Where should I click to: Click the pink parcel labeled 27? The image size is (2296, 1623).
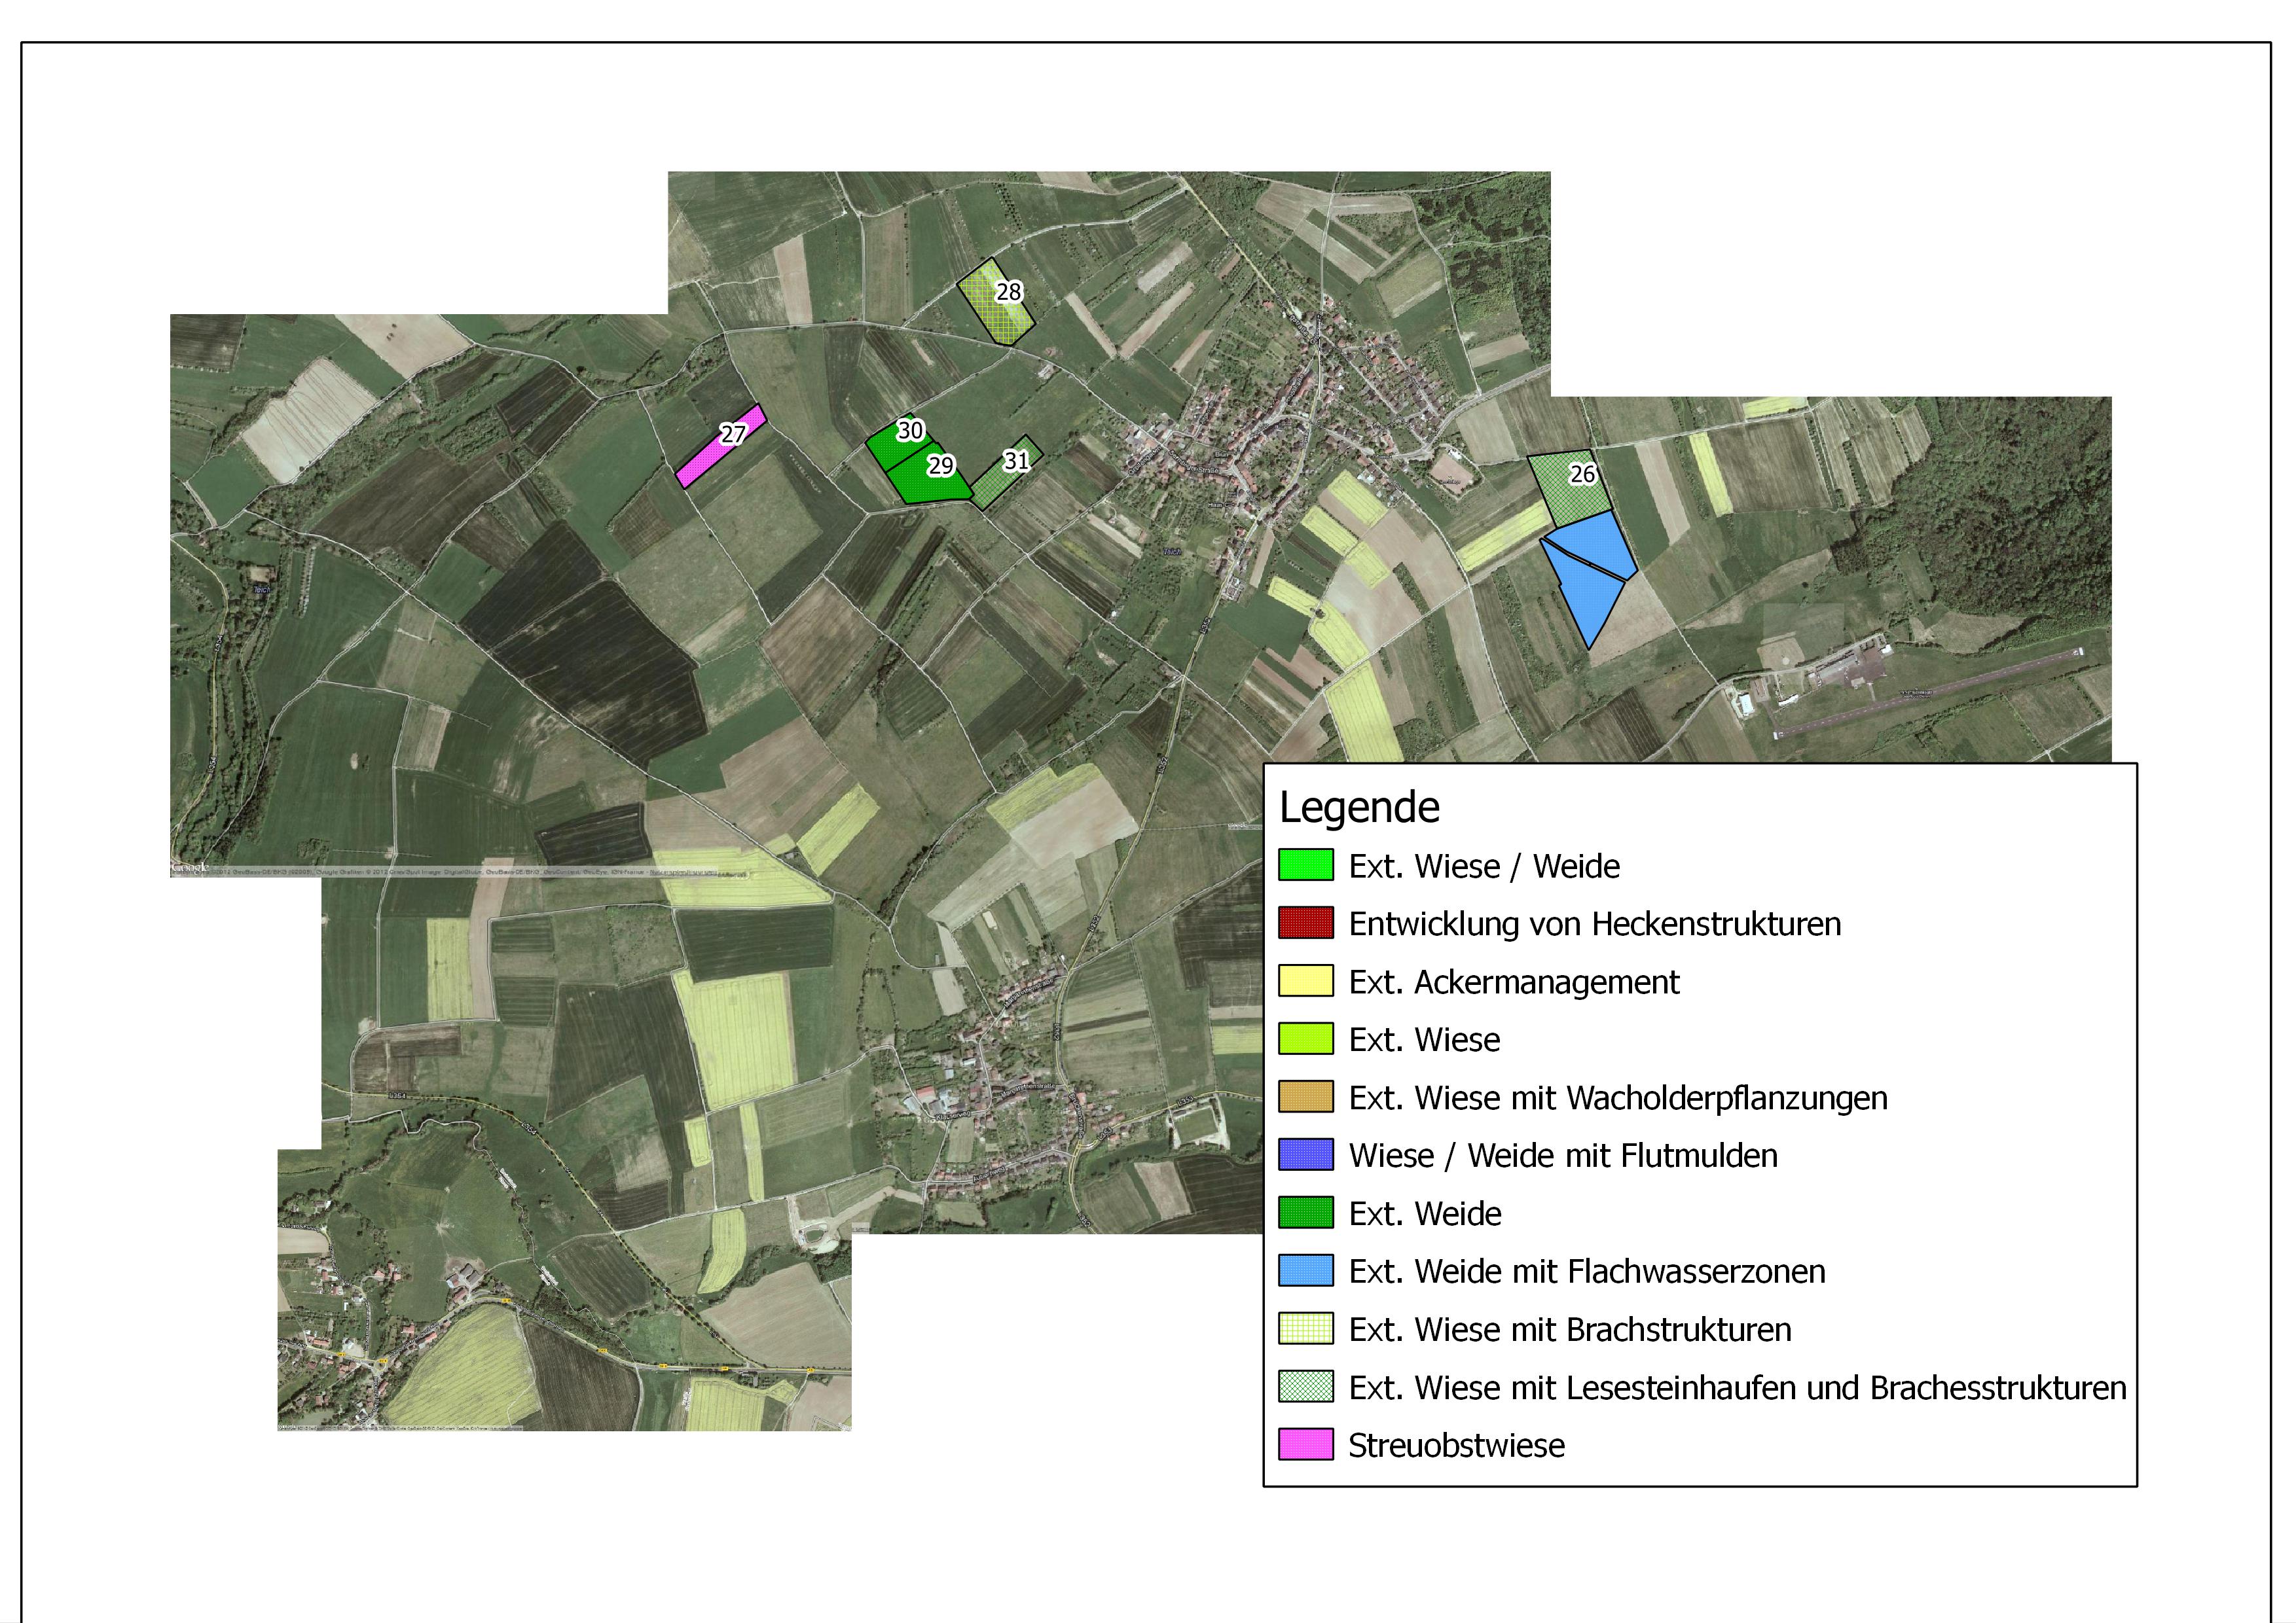point(708,455)
